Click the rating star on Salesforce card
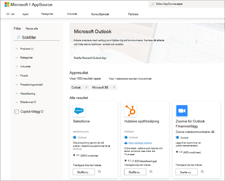 74,155
